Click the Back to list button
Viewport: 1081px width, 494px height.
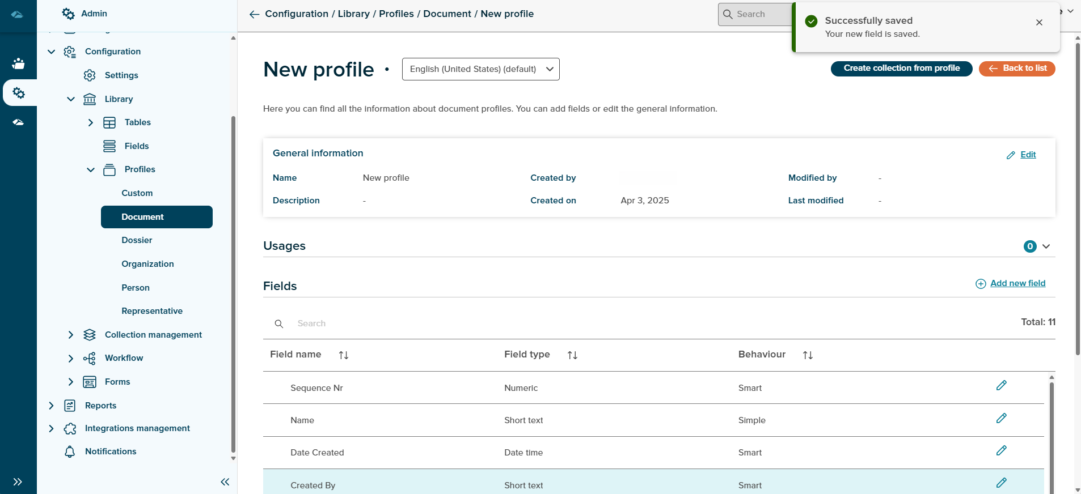click(x=1016, y=69)
